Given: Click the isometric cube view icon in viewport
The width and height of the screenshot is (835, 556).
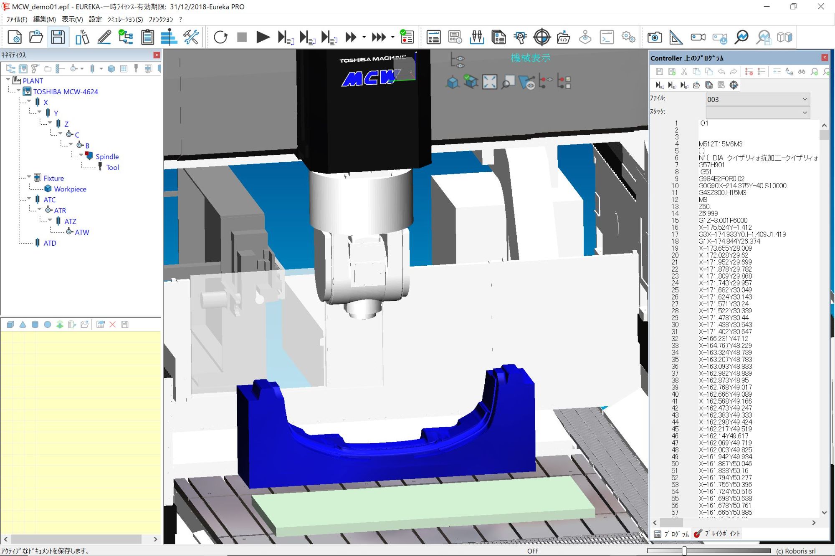Looking at the screenshot, I should (x=453, y=82).
